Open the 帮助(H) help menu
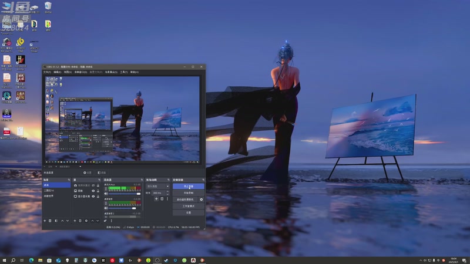470x264 pixels. pos(135,72)
